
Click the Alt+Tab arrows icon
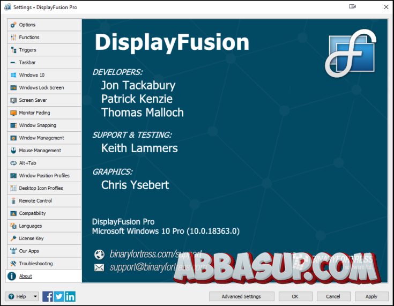tap(13, 163)
